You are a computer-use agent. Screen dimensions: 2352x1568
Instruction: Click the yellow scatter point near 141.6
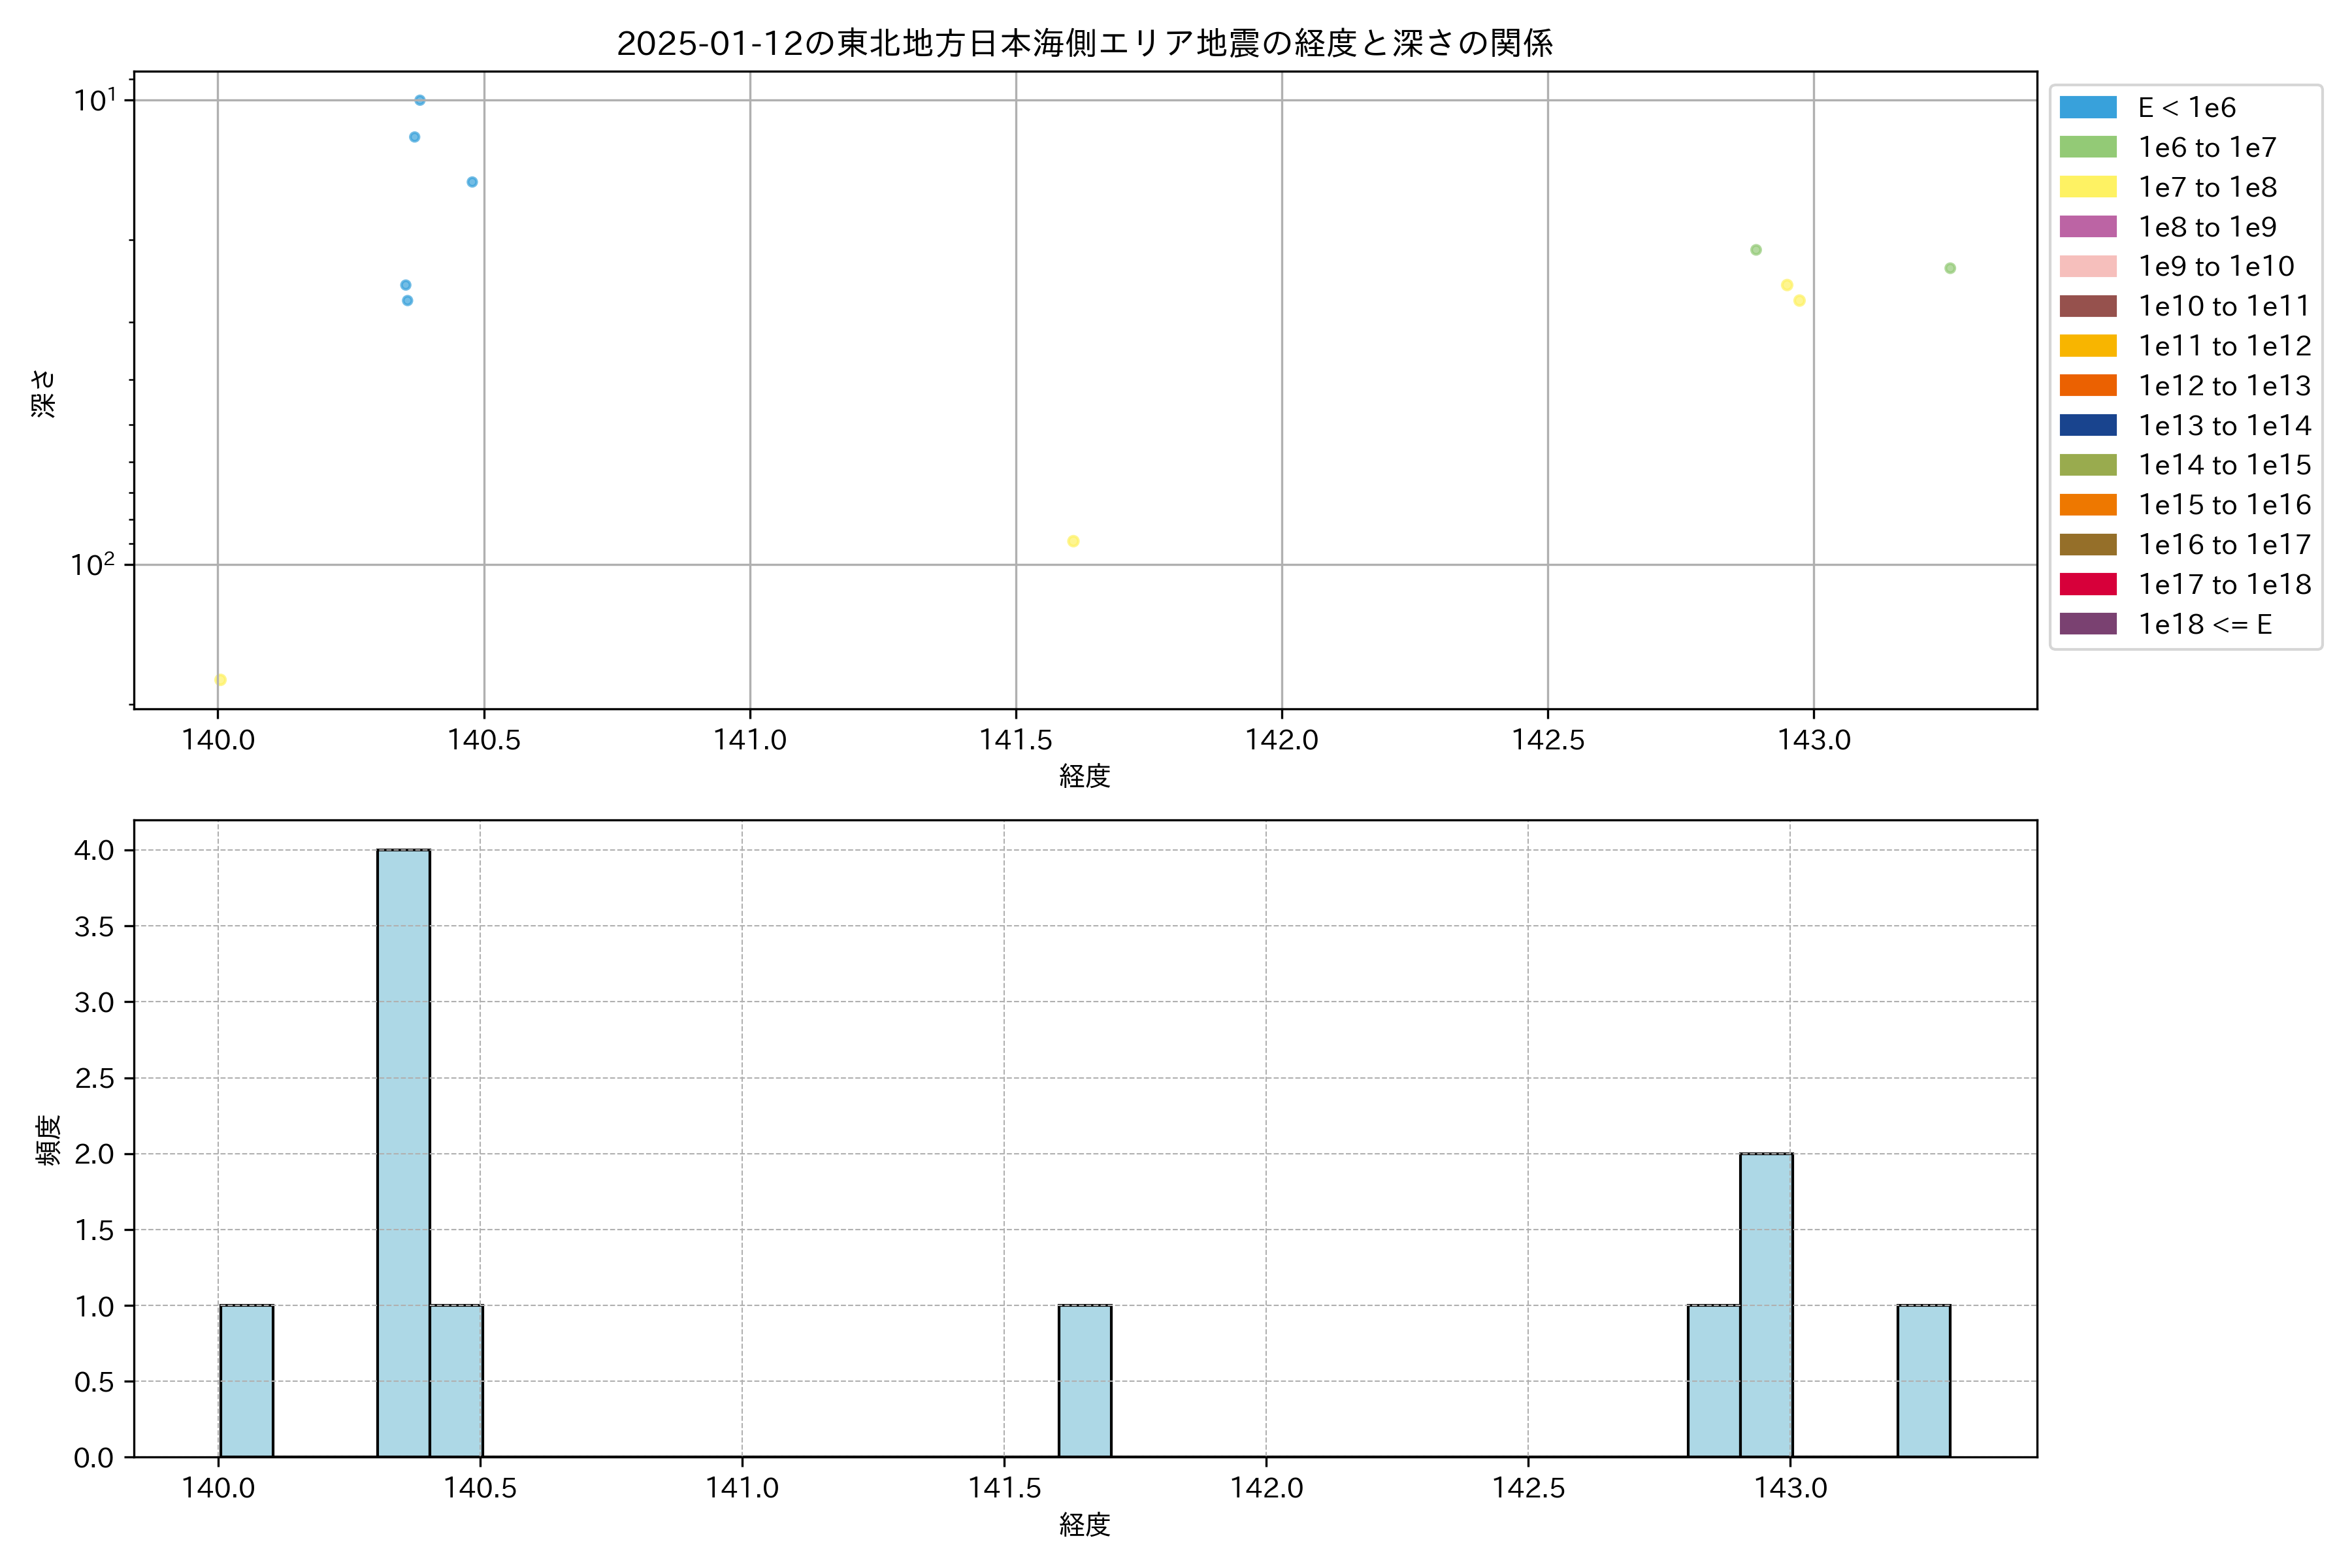click(1073, 541)
